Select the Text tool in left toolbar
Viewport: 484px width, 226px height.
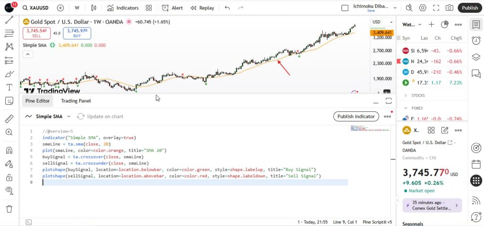tap(9, 87)
